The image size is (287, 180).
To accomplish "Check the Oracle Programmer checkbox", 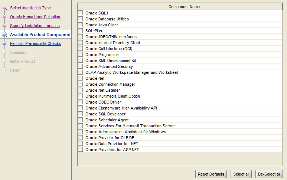I will click(80, 55).
